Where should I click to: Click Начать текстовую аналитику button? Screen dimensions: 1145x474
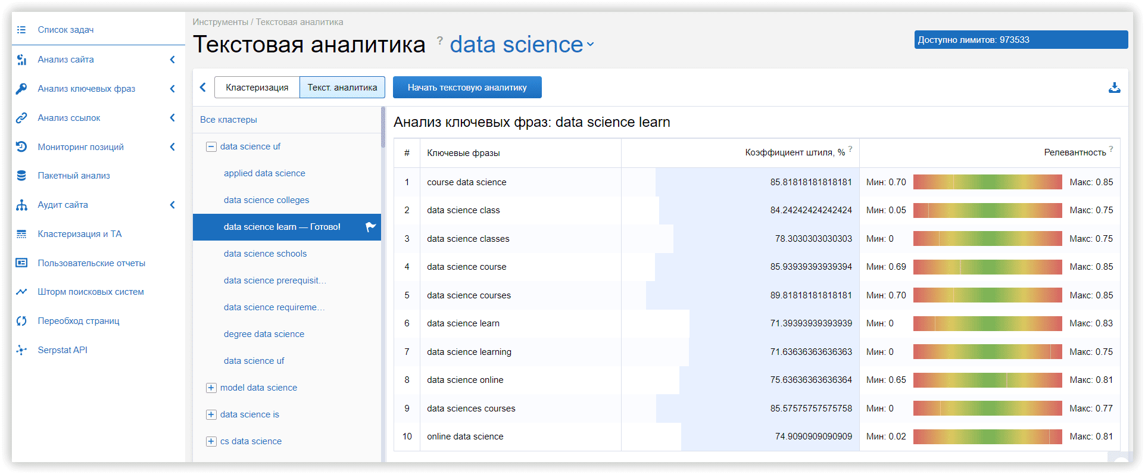click(x=467, y=88)
